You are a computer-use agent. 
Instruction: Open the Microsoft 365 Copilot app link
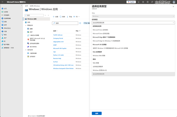click(x=60, y=48)
